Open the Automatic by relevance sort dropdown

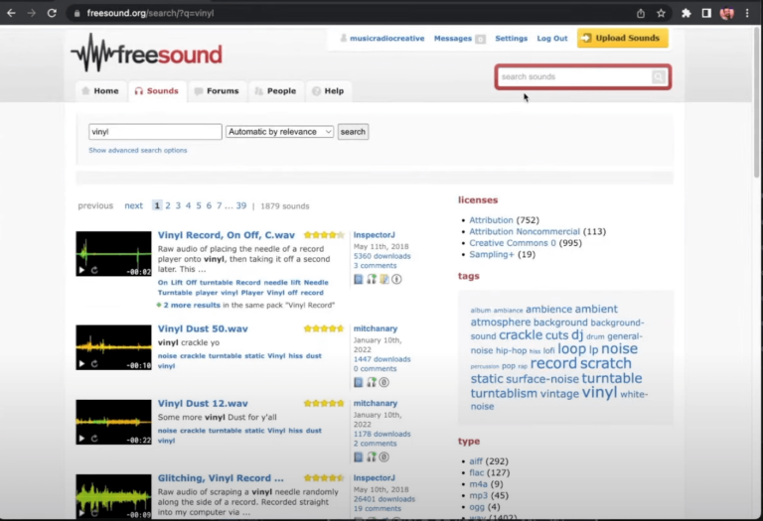tap(279, 132)
